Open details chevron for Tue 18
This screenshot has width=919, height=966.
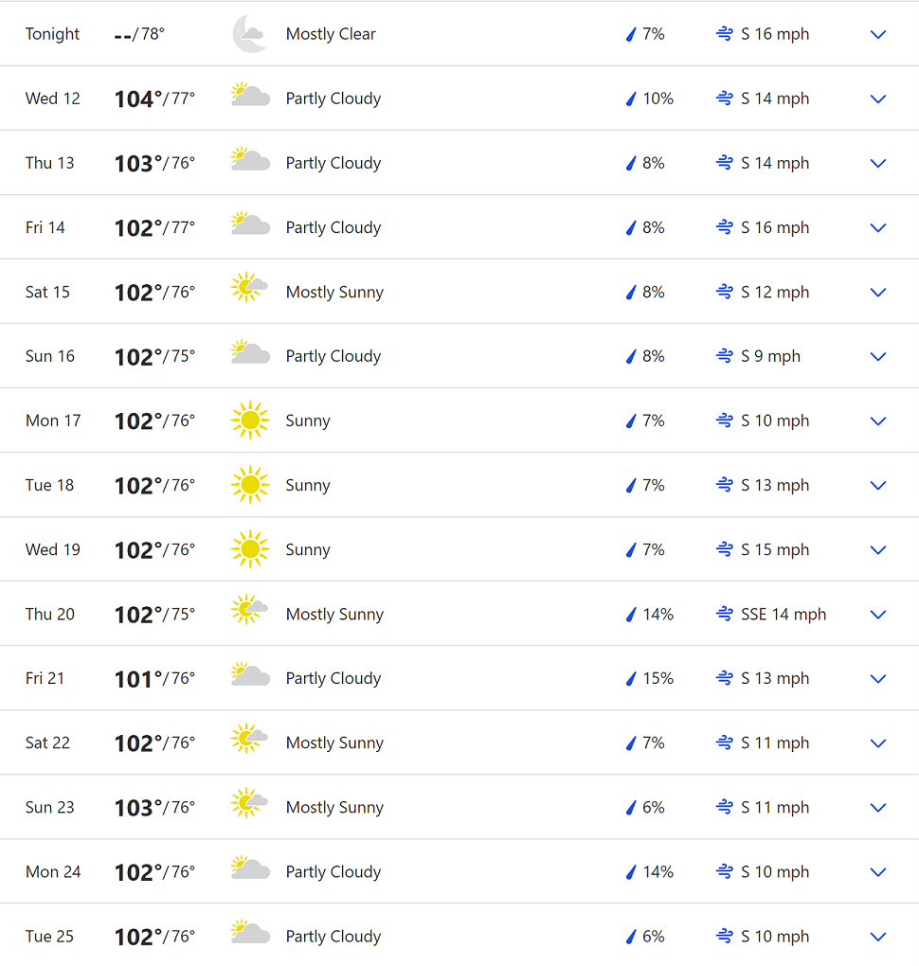click(x=877, y=485)
